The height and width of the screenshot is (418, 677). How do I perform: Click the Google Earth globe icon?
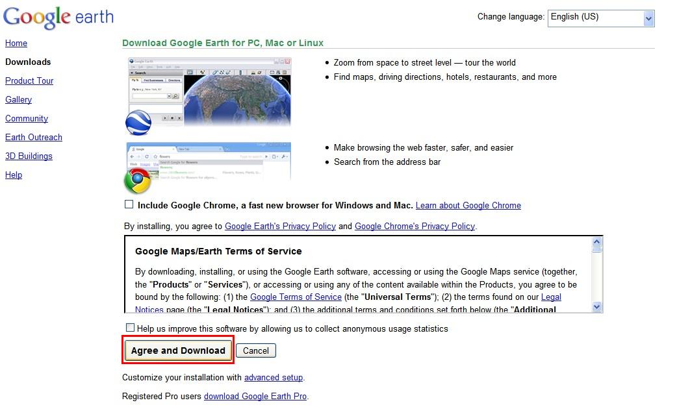(x=138, y=123)
